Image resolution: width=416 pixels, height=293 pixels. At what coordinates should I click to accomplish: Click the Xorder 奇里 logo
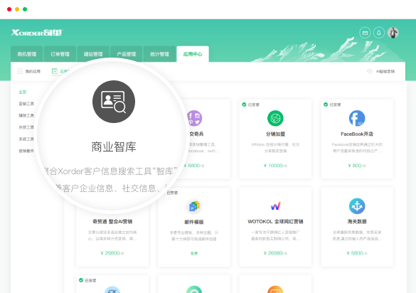37,33
